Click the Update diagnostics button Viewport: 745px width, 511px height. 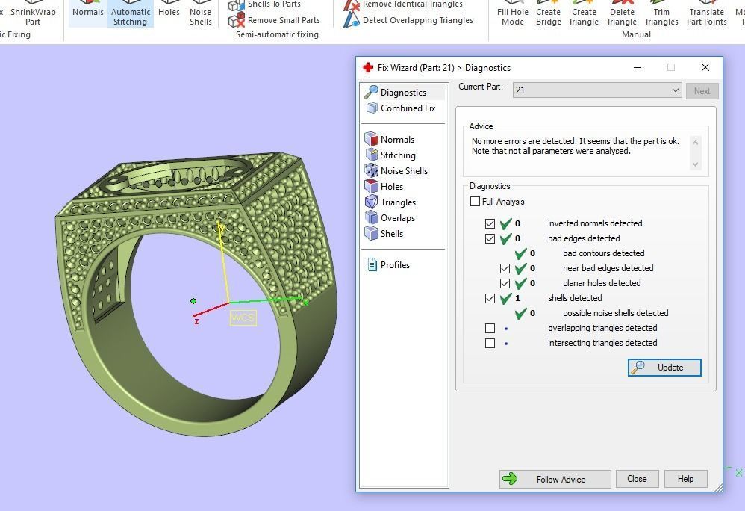664,368
